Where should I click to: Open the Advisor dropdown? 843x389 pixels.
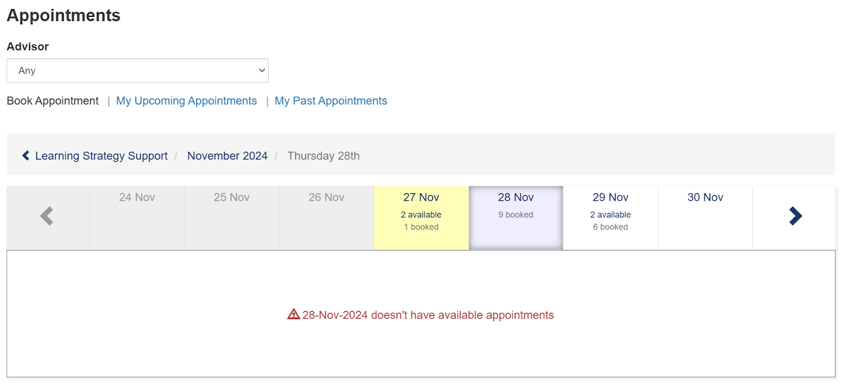[137, 70]
